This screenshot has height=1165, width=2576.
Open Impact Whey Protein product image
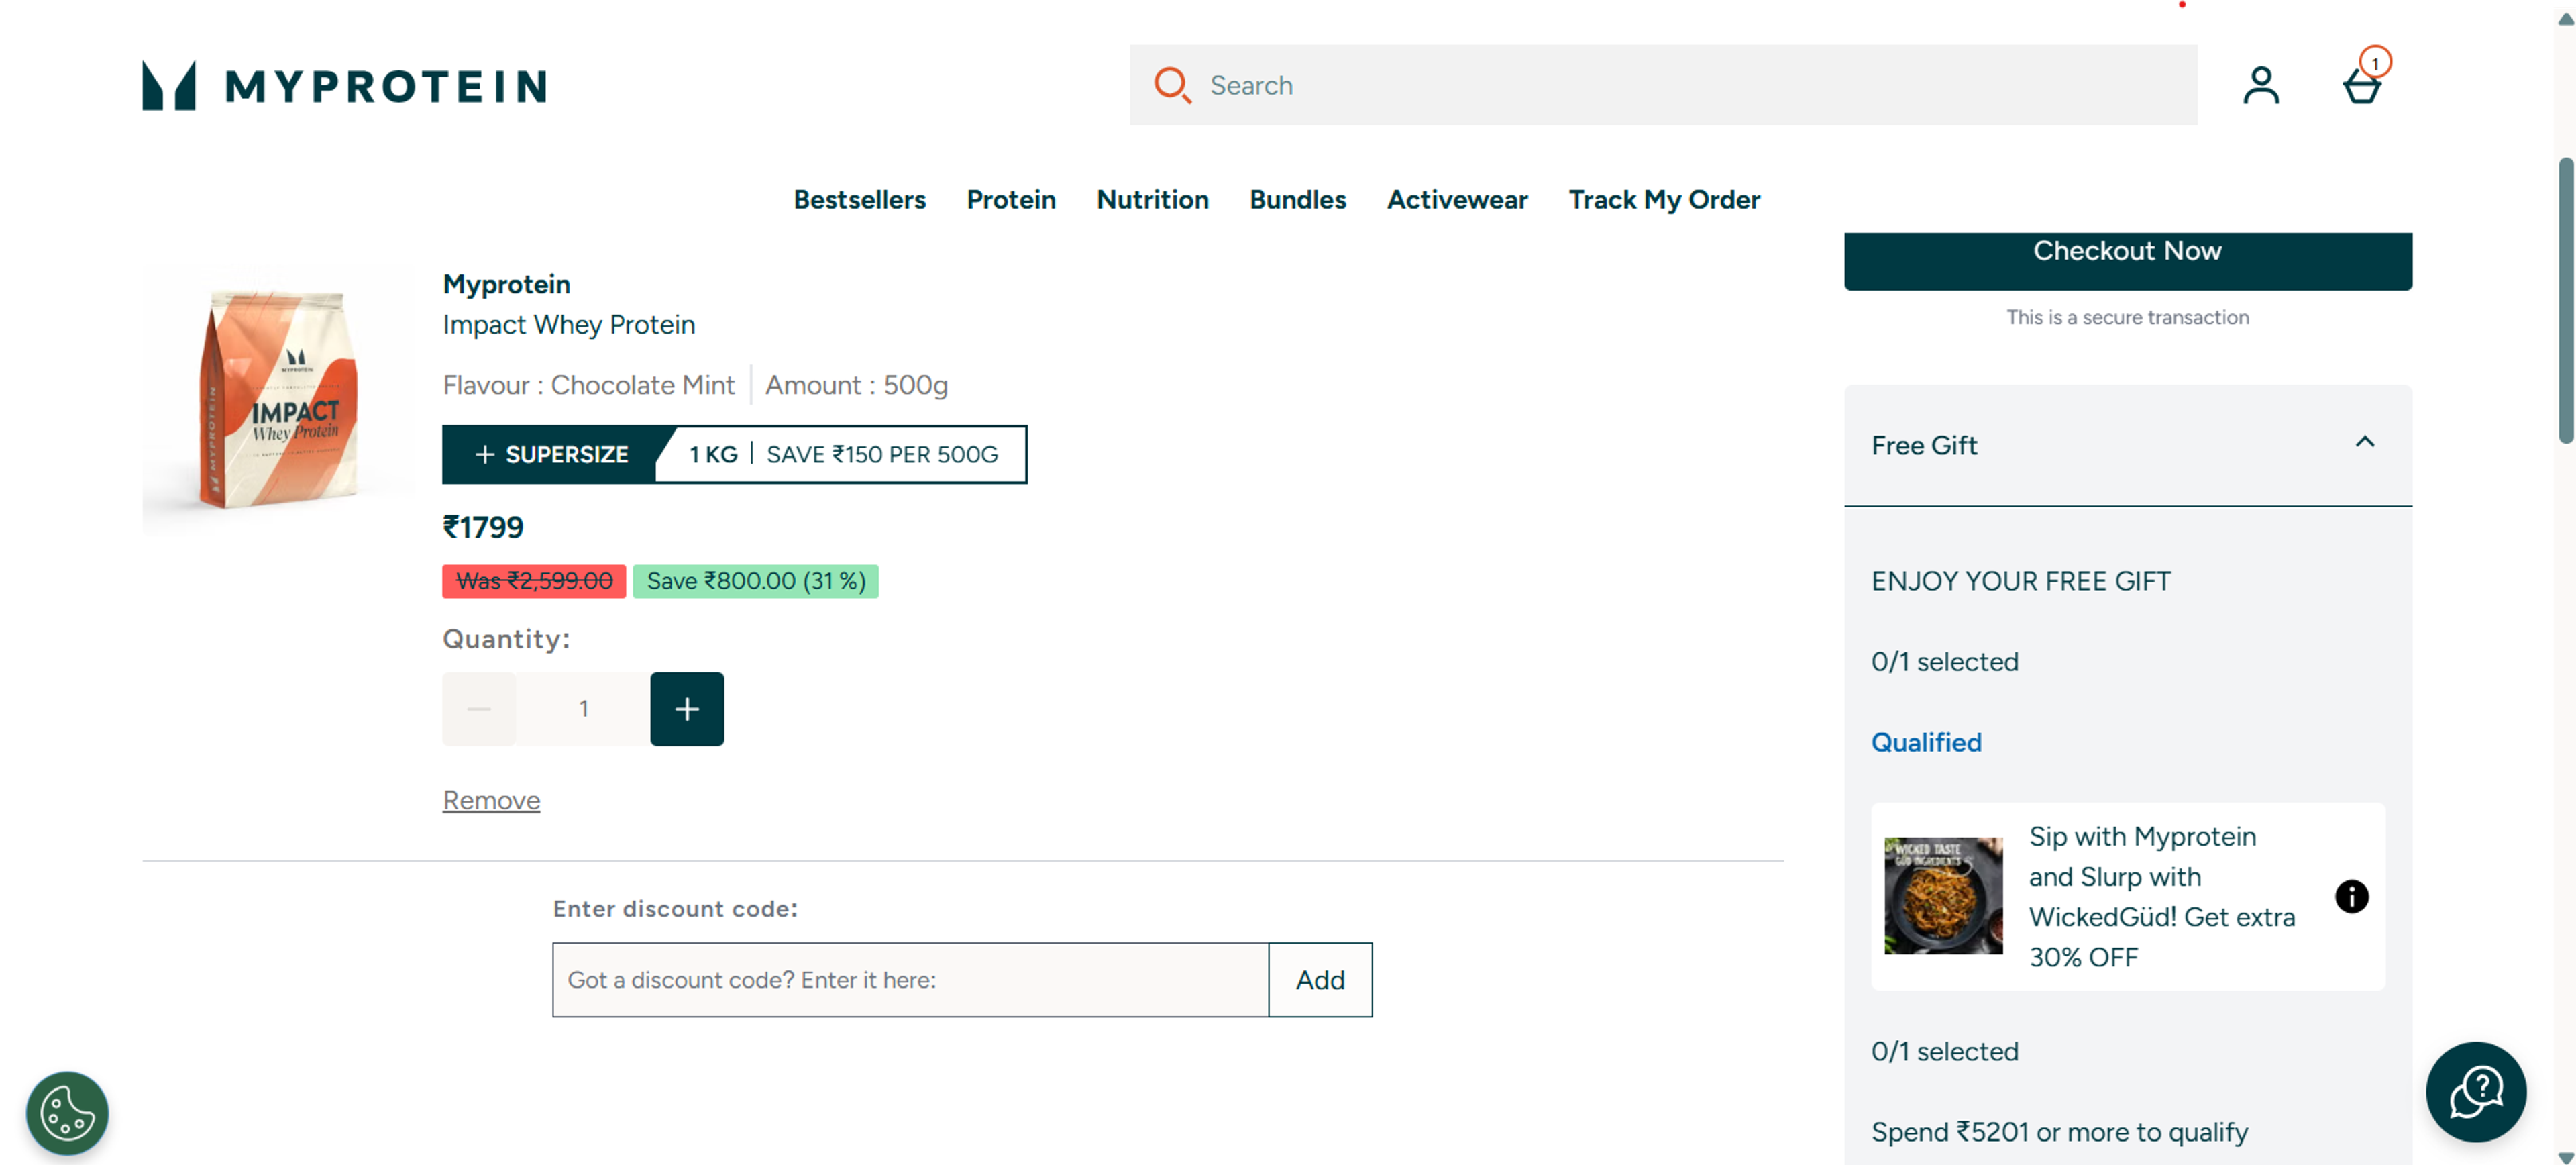(x=278, y=400)
